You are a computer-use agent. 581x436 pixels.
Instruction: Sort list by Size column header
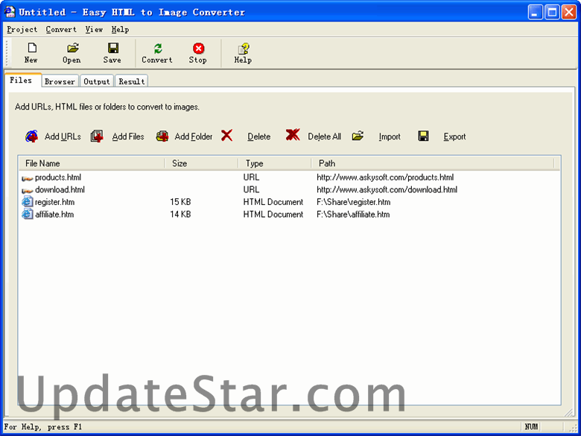pyautogui.click(x=201, y=163)
